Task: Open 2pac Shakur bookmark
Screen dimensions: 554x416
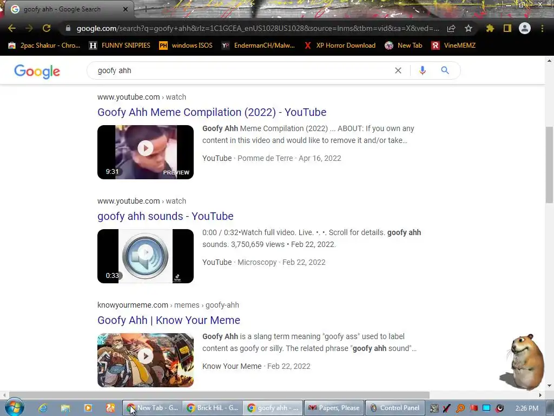Action: 44,45
